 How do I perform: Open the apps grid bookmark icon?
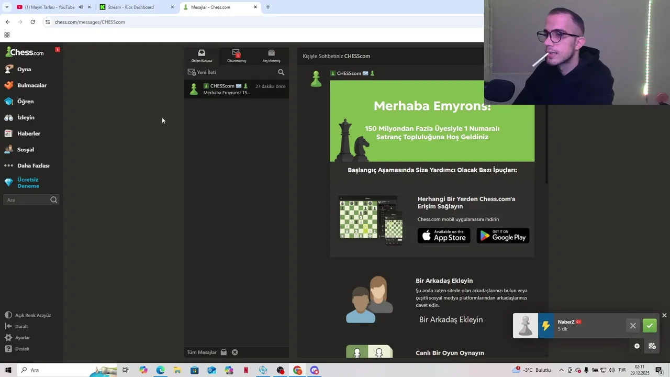coord(7,35)
